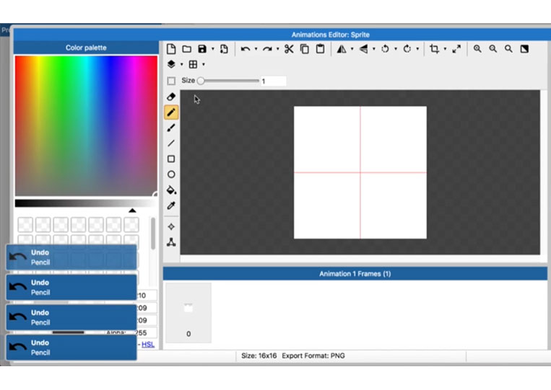Select animation frame 0 thumbnail
551x390 pixels.
[188, 312]
